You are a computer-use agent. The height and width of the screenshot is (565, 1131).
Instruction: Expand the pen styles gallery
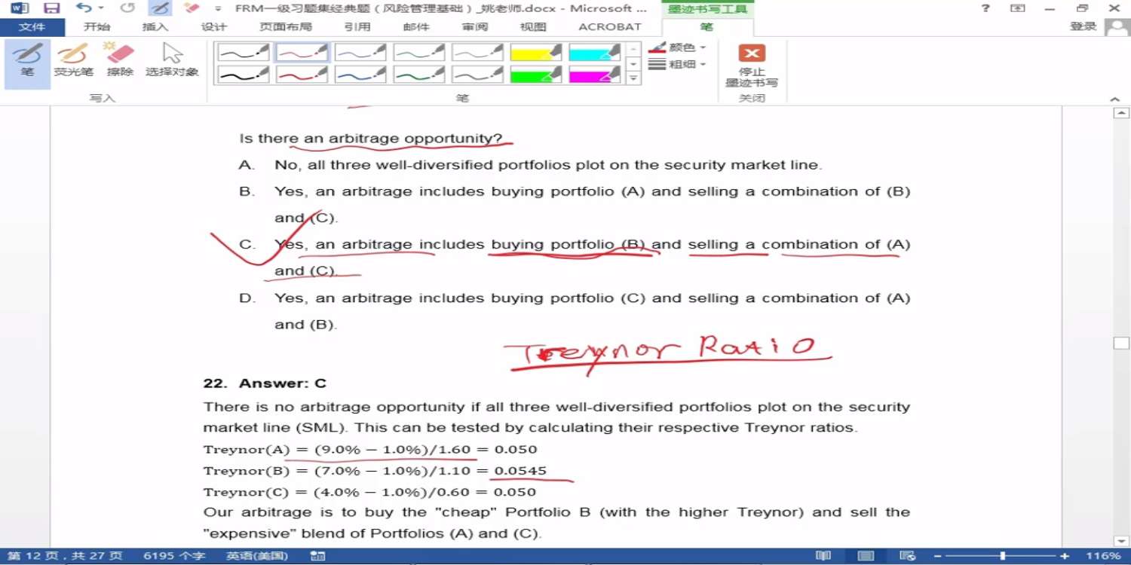[634, 78]
